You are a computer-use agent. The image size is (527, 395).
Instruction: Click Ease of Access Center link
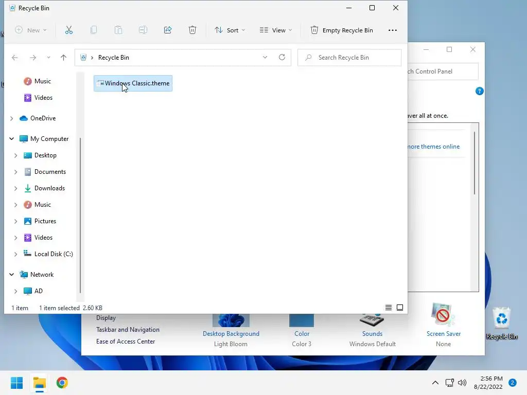[126, 342]
